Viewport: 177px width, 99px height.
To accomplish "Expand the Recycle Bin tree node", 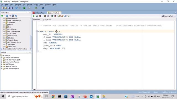I will coord(4,45).
